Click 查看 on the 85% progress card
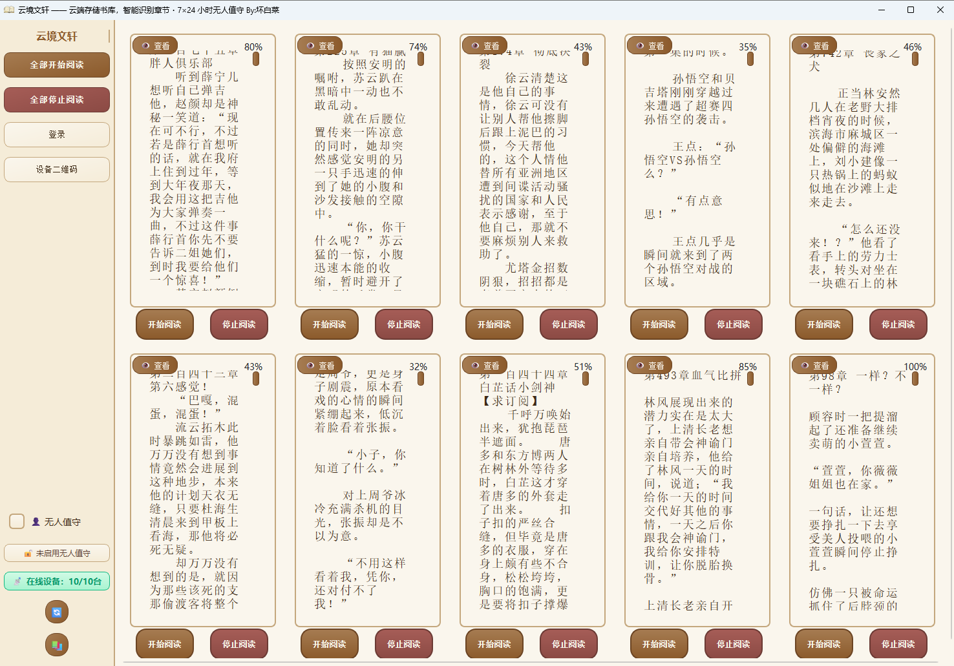Image resolution: width=954 pixels, height=666 pixels. 650,366
